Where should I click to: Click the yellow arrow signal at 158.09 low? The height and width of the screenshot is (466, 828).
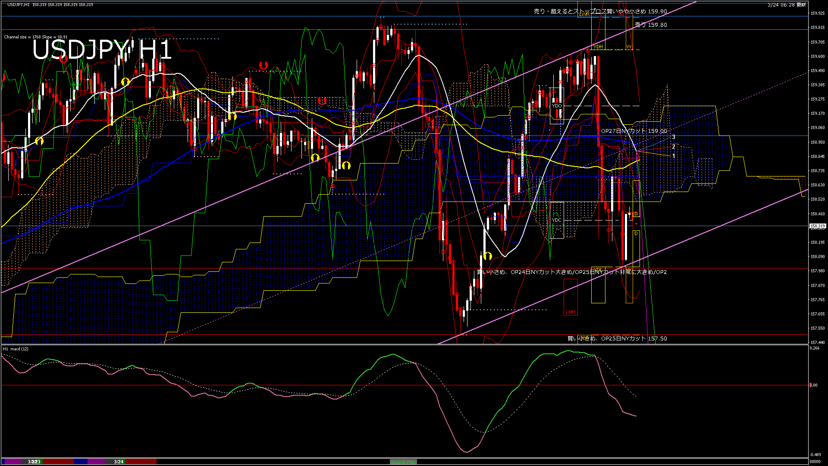click(488, 256)
